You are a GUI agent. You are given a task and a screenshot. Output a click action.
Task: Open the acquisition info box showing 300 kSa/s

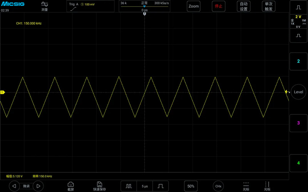coord(144,6)
